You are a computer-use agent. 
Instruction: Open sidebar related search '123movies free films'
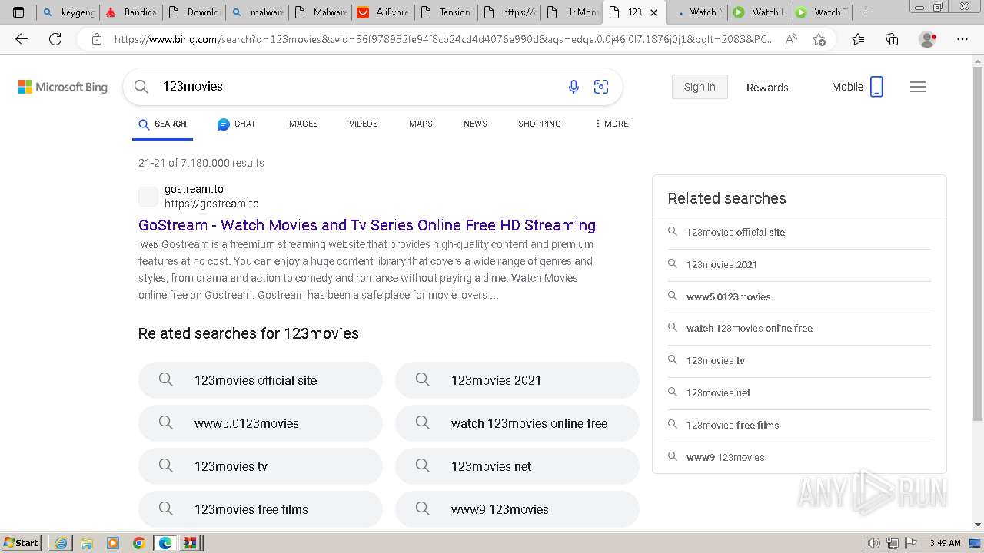pyautogui.click(x=799, y=425)
